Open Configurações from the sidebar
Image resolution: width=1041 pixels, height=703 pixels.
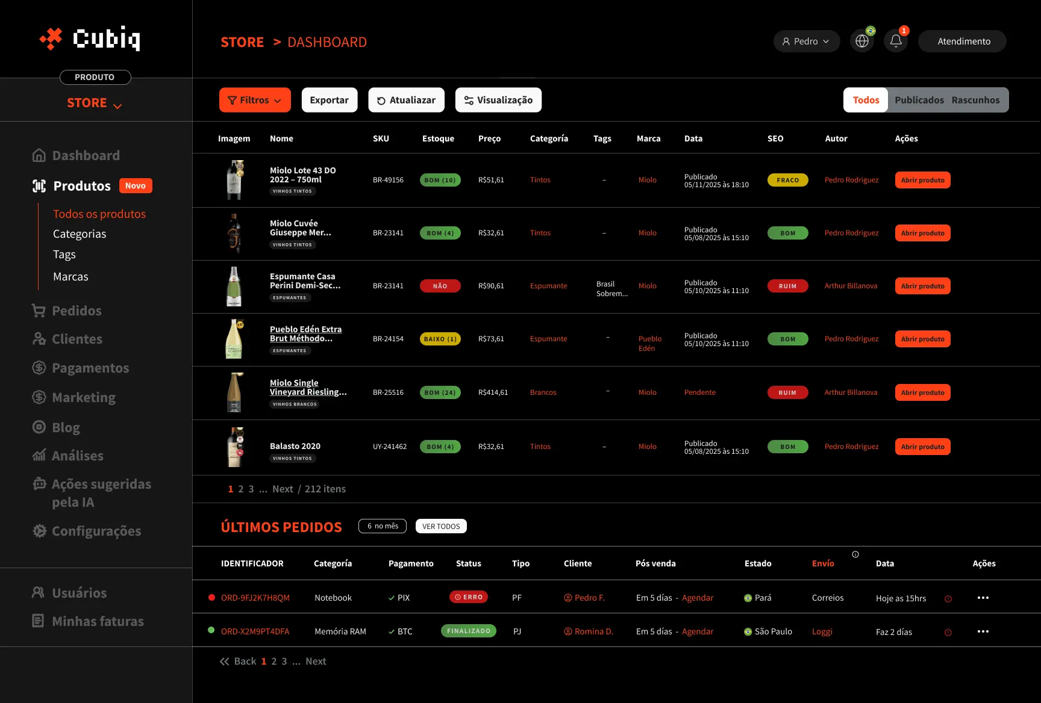tap(39, 531)
